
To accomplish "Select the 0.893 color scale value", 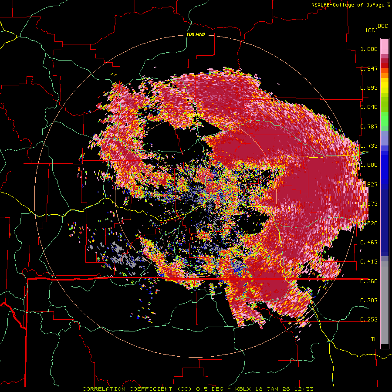I will point(369,88).
